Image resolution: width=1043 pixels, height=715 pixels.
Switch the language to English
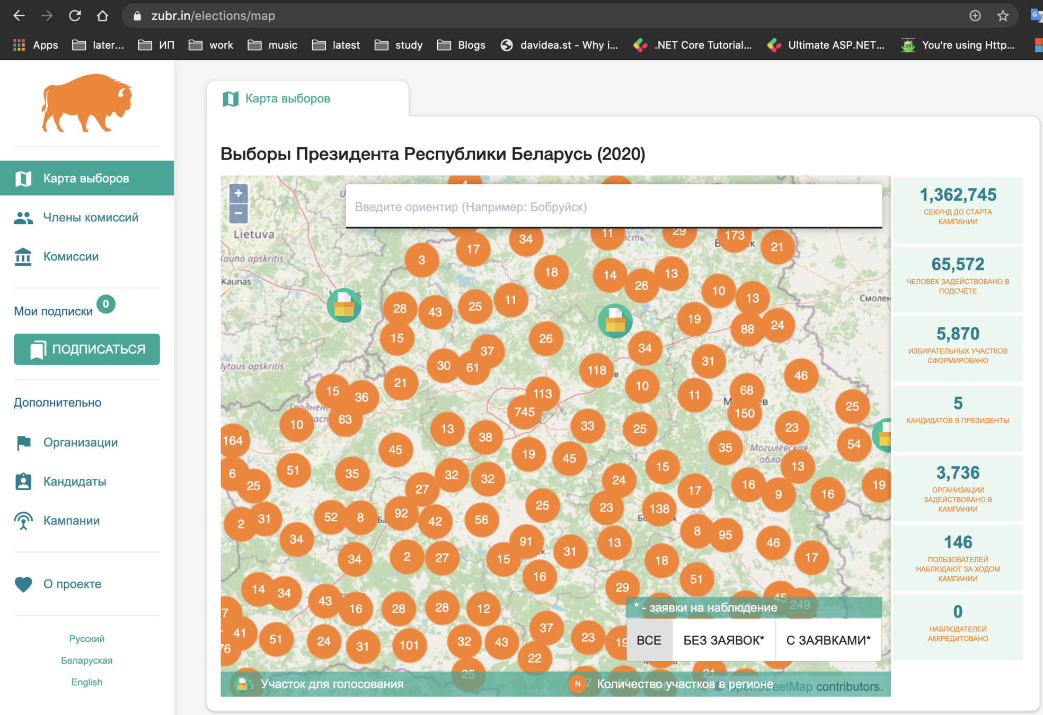(86, 682)
